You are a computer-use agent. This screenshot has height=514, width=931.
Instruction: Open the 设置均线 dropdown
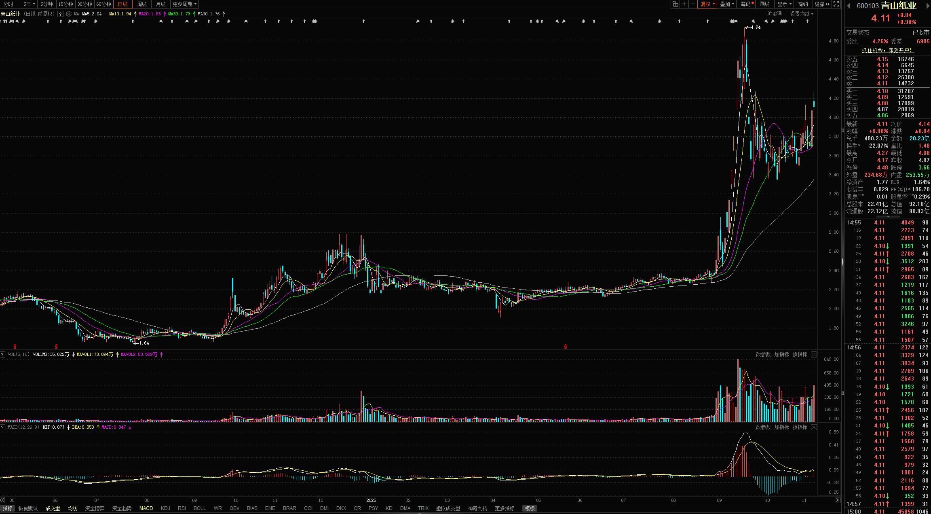(801, 14)
